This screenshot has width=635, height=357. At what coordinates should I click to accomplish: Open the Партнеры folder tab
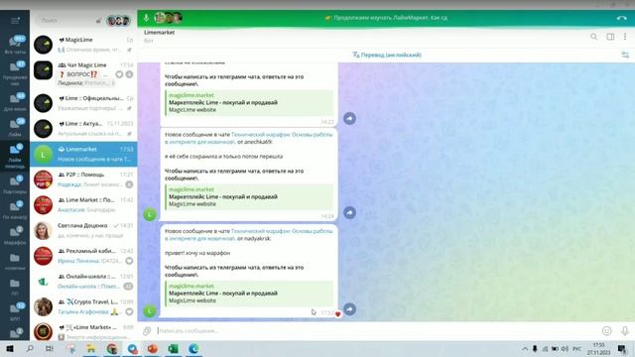click(15, 184)
